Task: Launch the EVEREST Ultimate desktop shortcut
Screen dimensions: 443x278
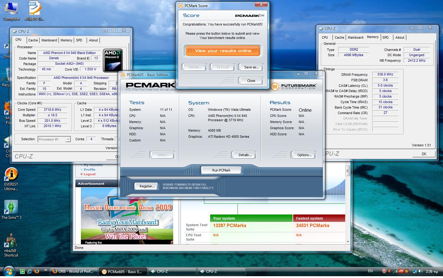Action: pos(11,179)
